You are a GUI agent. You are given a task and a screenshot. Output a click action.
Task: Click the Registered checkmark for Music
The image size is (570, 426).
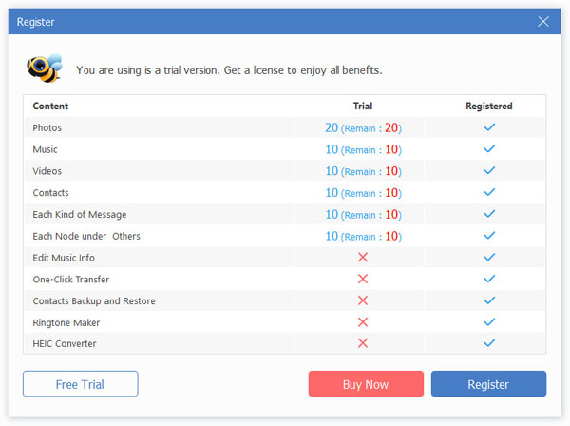coord(489,148)
